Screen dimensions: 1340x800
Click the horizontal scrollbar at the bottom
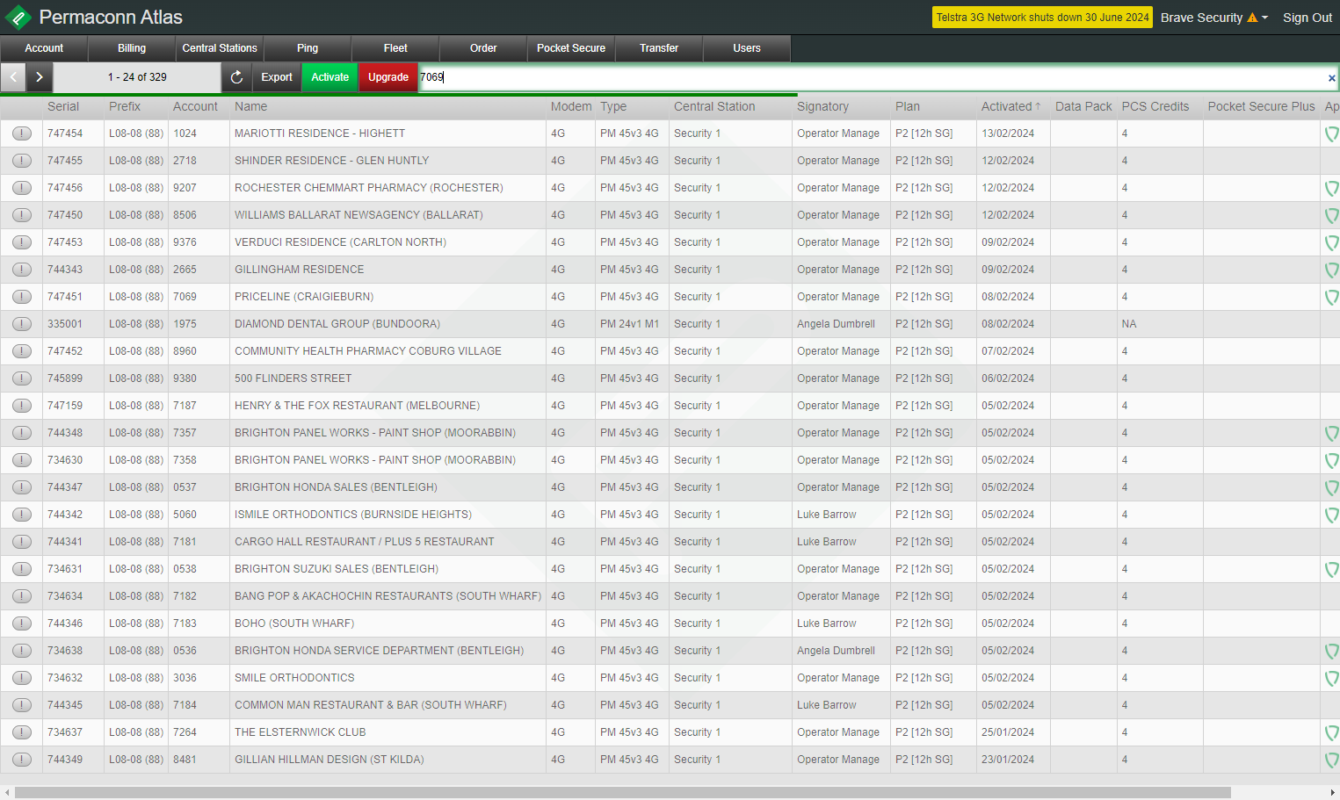[623, 792]
